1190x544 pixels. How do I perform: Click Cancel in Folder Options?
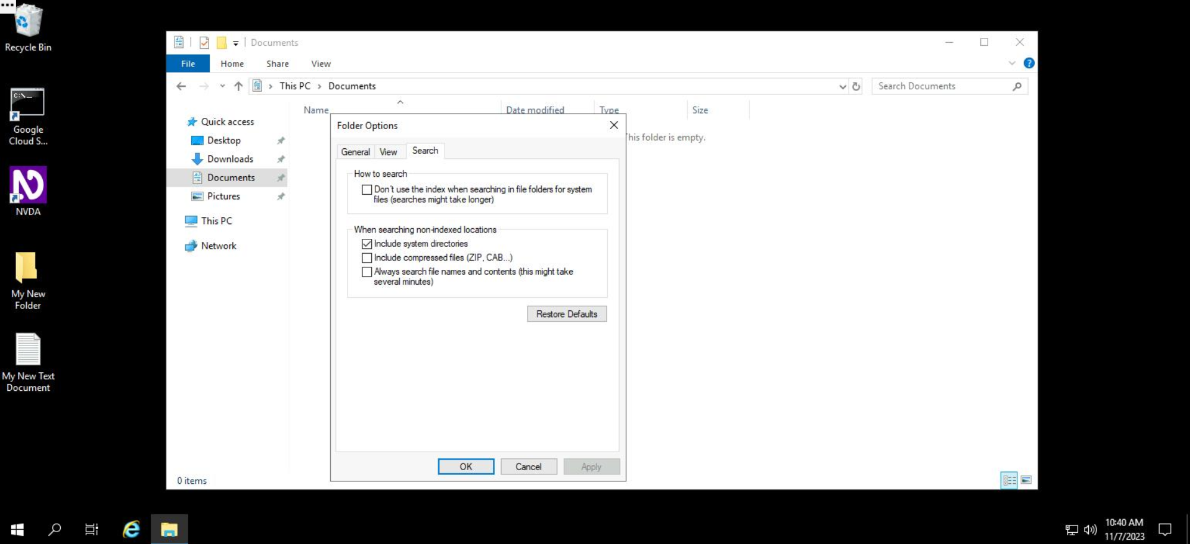point(528,466)
